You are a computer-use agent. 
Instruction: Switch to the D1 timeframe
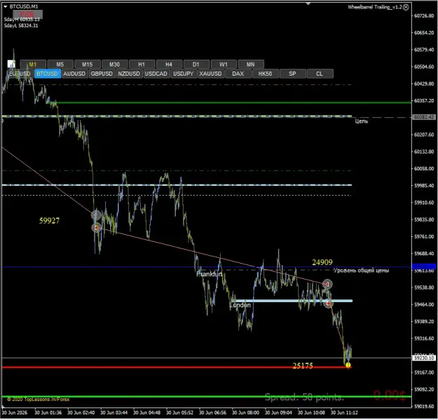(196, 65)
